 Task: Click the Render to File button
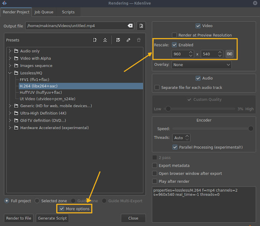click(x=19, y=218)
